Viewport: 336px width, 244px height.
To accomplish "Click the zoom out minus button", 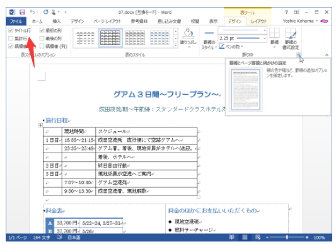I will [267, 237].
